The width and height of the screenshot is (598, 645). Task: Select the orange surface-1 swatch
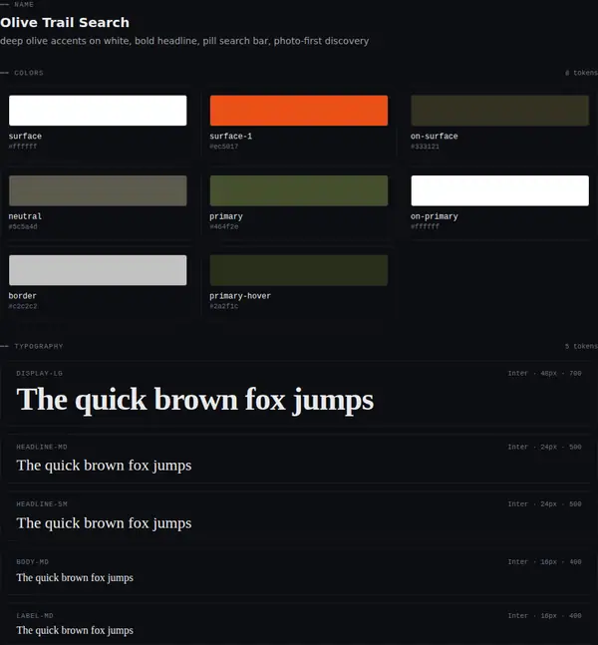[299, 111]
